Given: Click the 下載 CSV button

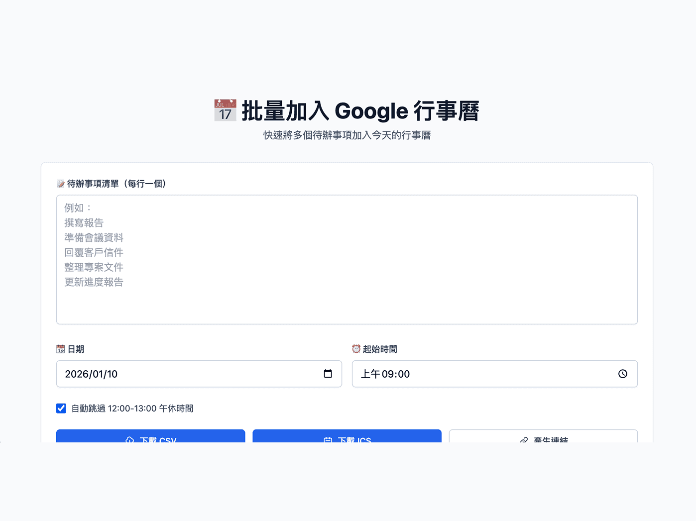Looking at the screenshot, I should [x=150, y=436].
